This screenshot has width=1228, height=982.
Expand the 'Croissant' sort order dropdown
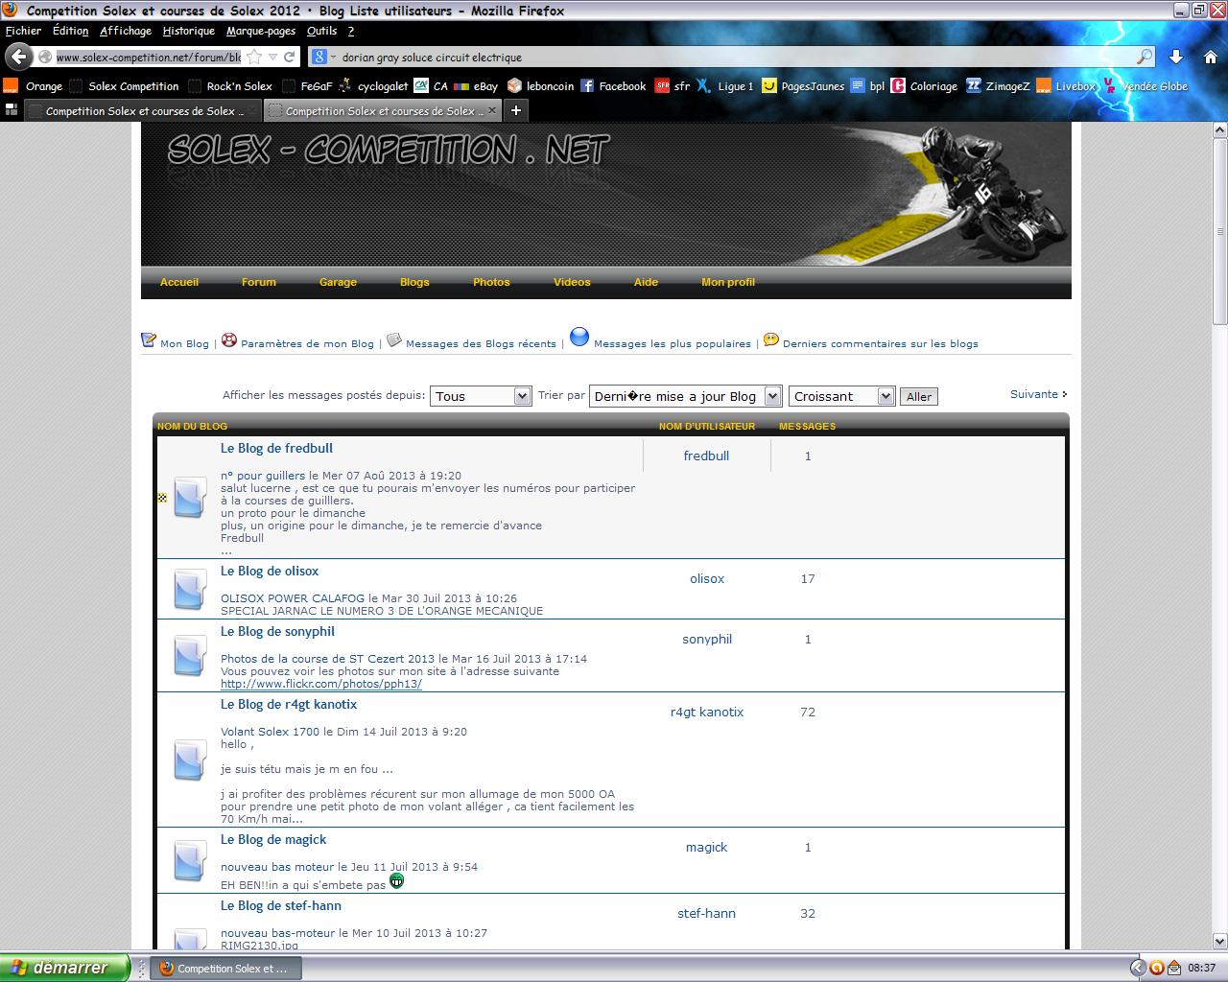tap(841, 396)
